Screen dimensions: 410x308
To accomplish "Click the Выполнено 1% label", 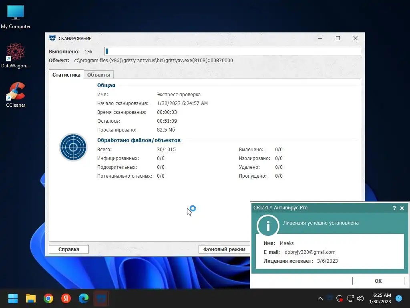I will point(70,52).
